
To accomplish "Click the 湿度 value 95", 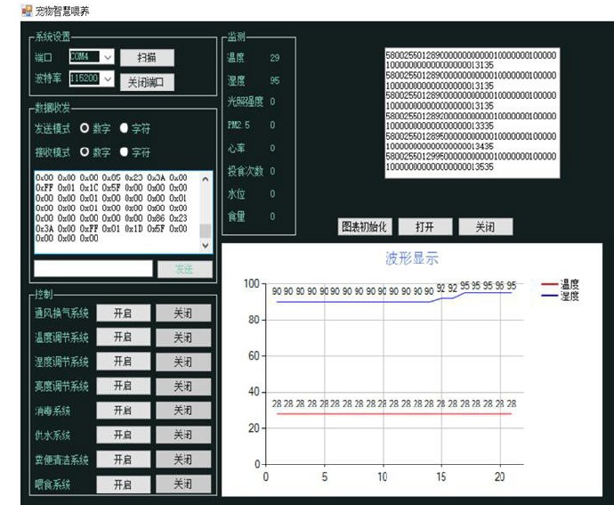I will (x=275, y=80).
